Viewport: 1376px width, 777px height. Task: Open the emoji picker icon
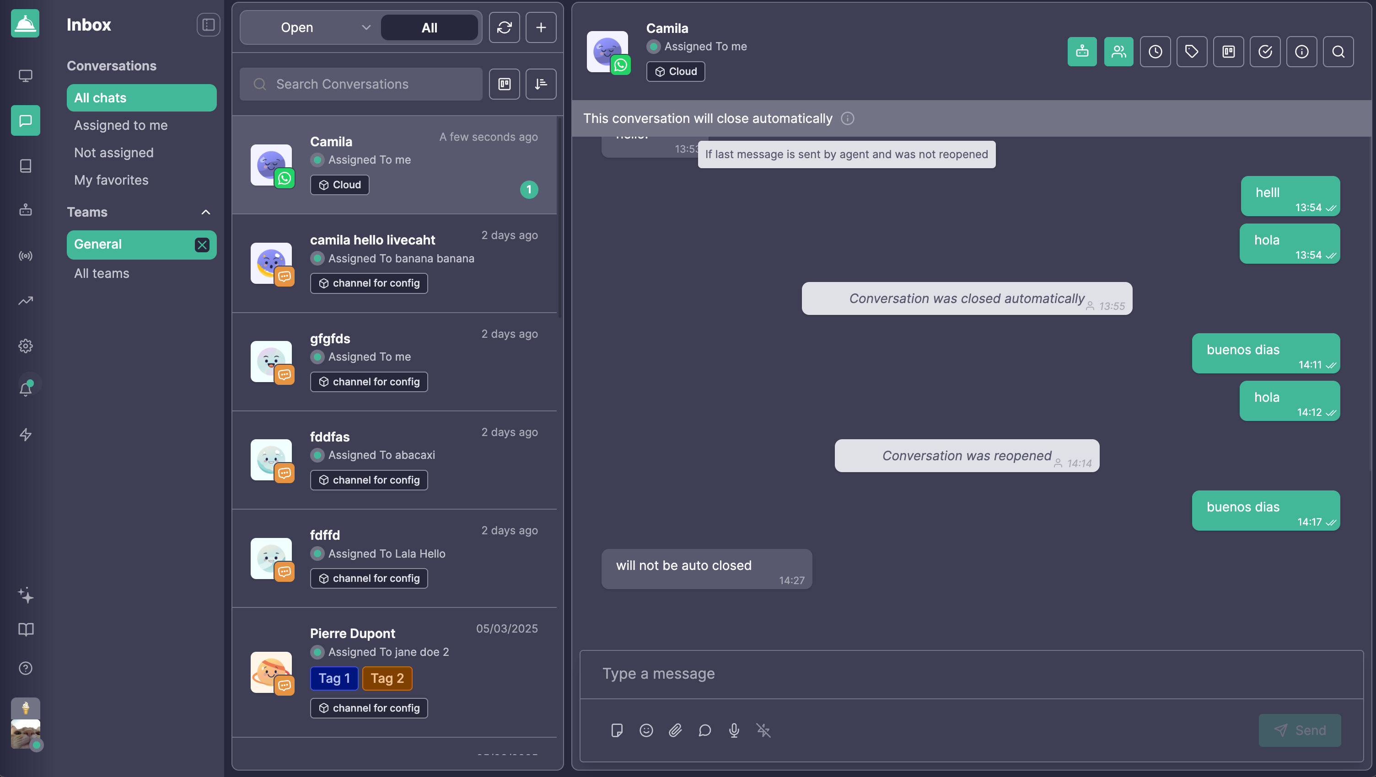tap(646, 730)
